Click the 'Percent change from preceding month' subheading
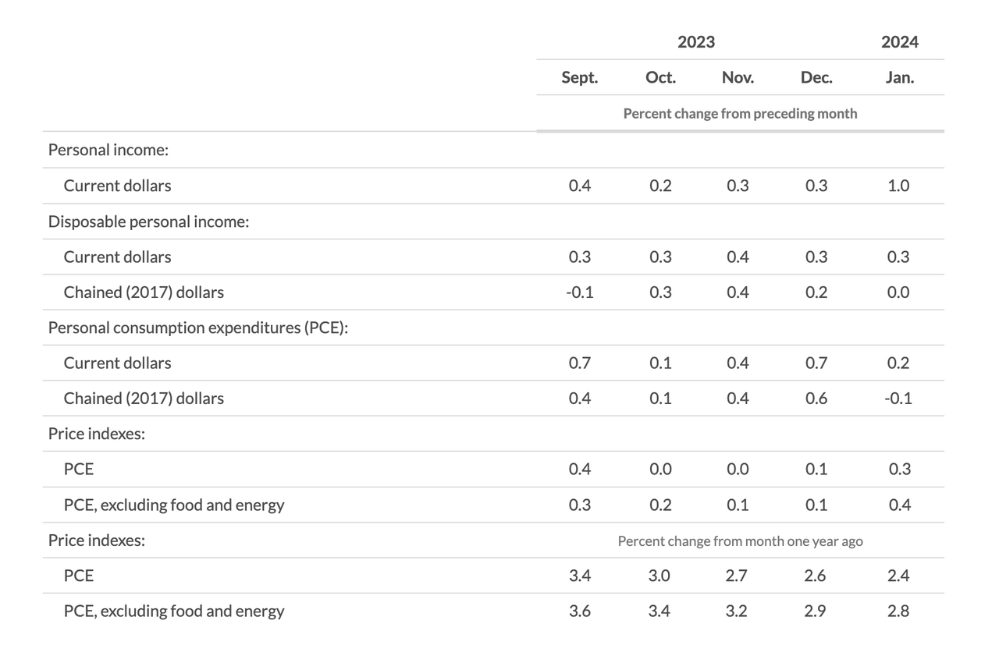The width and height of the screenshot is (999, 652). pos(740,114)
